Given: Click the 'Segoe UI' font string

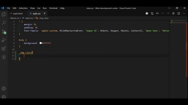Looking at the screenshot, I should [x=91, y=31].
